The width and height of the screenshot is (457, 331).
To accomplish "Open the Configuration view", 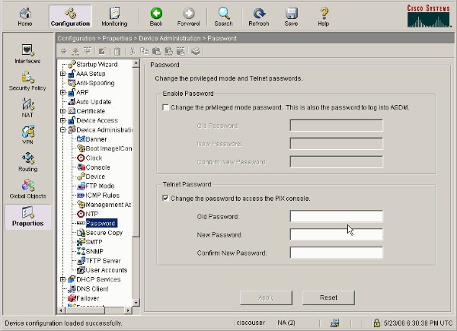I will tap(70, 17).
